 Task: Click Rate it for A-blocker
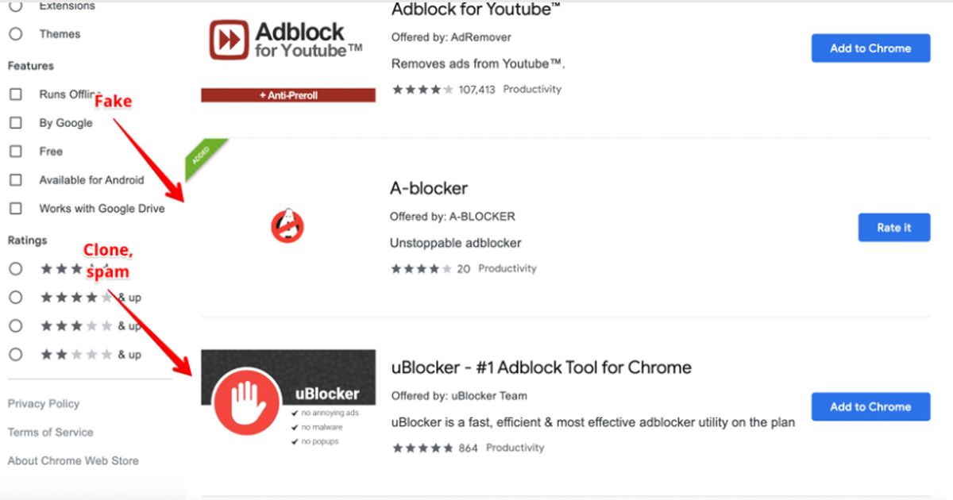[894, 228]
